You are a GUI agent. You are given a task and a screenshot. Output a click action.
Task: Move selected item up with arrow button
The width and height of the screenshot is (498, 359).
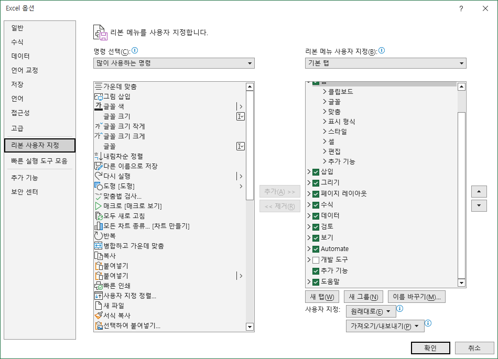479,191
